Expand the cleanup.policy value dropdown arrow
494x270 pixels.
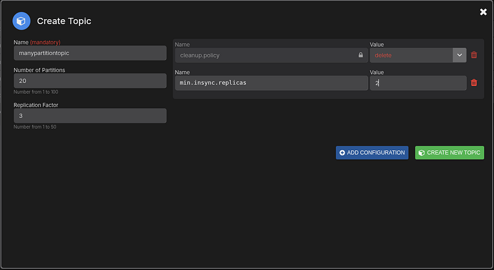459,55
